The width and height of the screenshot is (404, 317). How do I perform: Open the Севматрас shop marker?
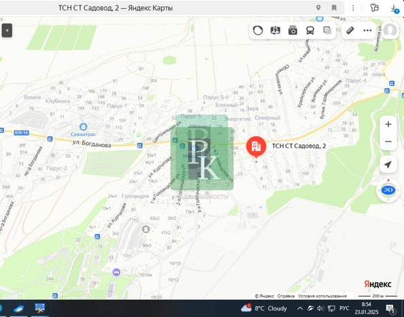coord(83,127)
